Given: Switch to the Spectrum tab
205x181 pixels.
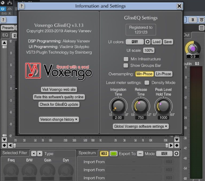Looking at the screenshot, I should tap(87, 153).
